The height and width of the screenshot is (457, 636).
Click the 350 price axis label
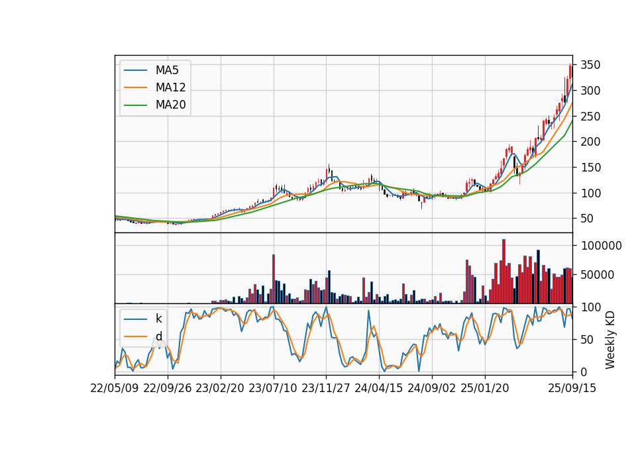tap(590, 65)
